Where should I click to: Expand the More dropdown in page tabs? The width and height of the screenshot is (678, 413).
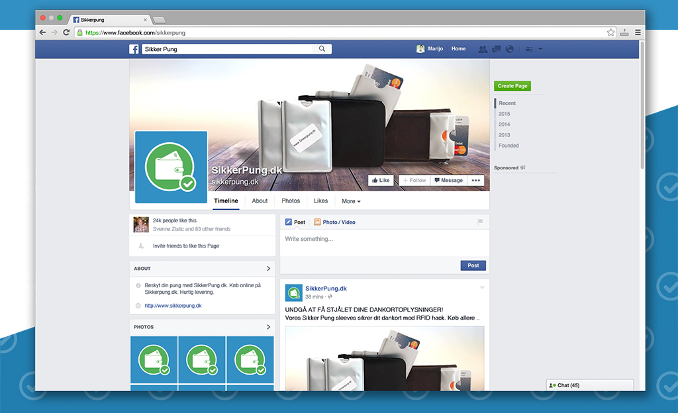[351, 201]
